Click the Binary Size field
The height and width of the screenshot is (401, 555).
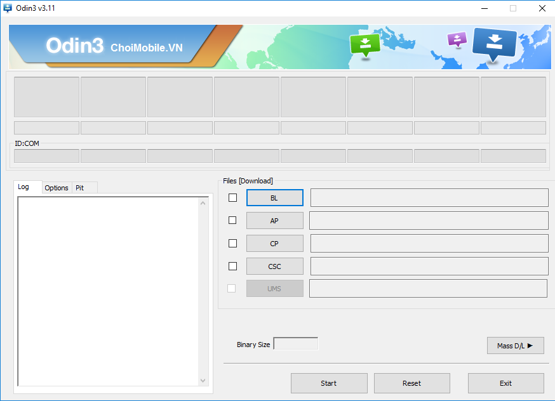coord(295,344)
